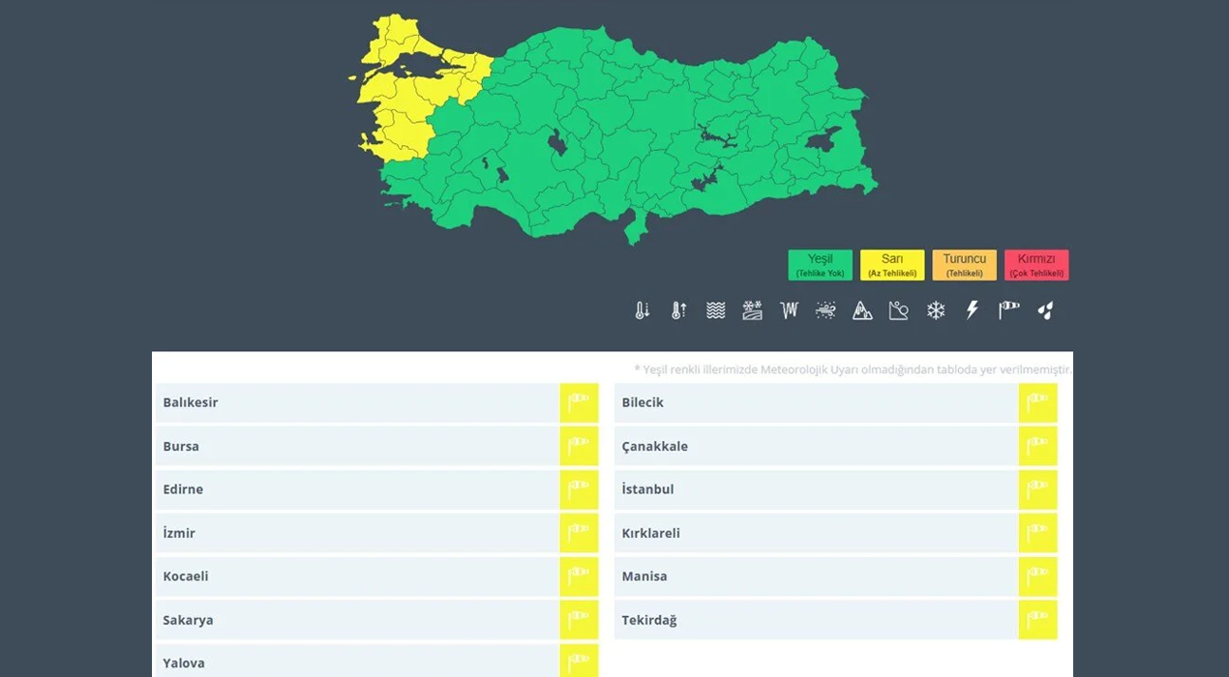Select the icicle frost warning icon
The height and width of the screenshot is (677, 1229).
point(790,310)
